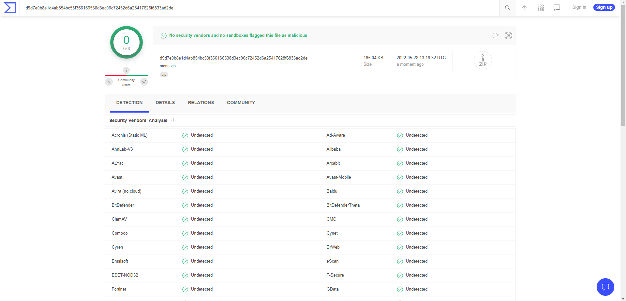Click the 2022-05-28 13:16:32 UTC timestamp
The height and width of the screenshot is (301, 626).
[421, 58]
